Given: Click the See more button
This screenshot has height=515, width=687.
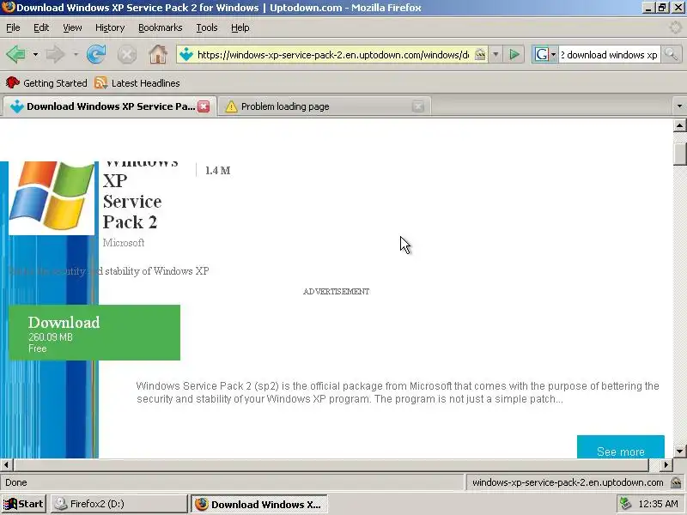Looking at the screenshot, I should 620,447.
